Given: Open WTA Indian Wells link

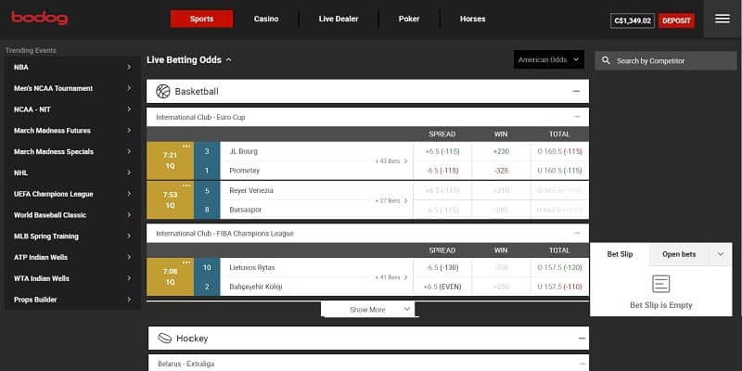Looking at the screenshot, I should [72, 278].
